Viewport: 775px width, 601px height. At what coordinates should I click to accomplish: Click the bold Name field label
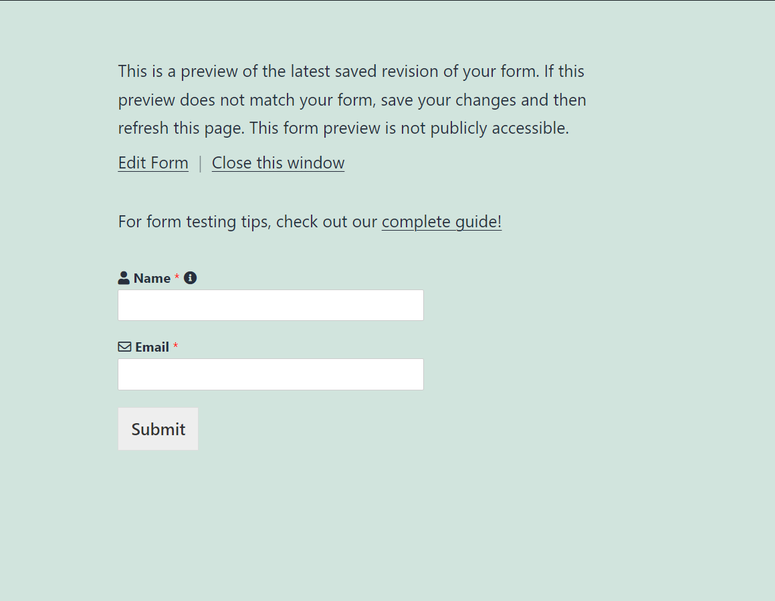click(152, 278)
